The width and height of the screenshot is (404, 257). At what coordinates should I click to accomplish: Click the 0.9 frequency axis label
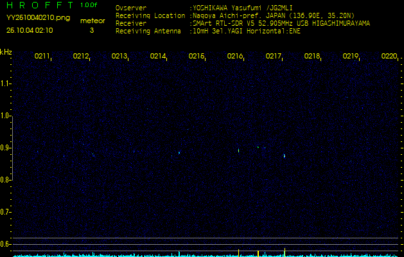pos(6,148)
